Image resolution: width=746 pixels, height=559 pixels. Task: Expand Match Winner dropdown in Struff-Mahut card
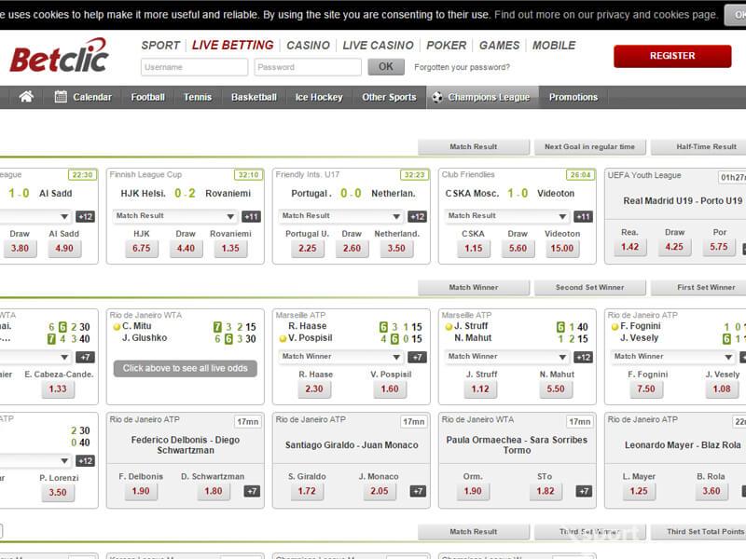[507, 357]
